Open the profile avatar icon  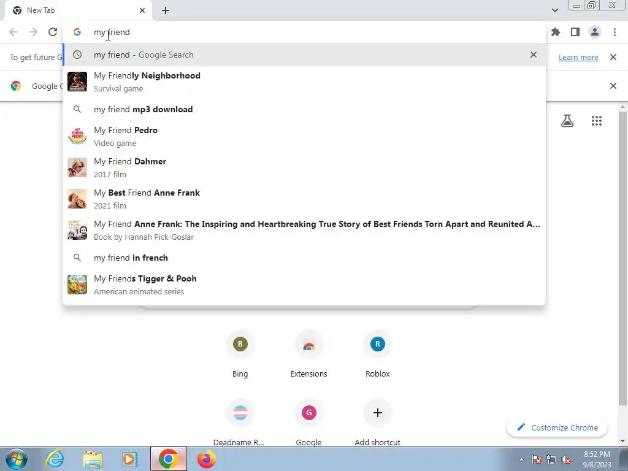595,32
